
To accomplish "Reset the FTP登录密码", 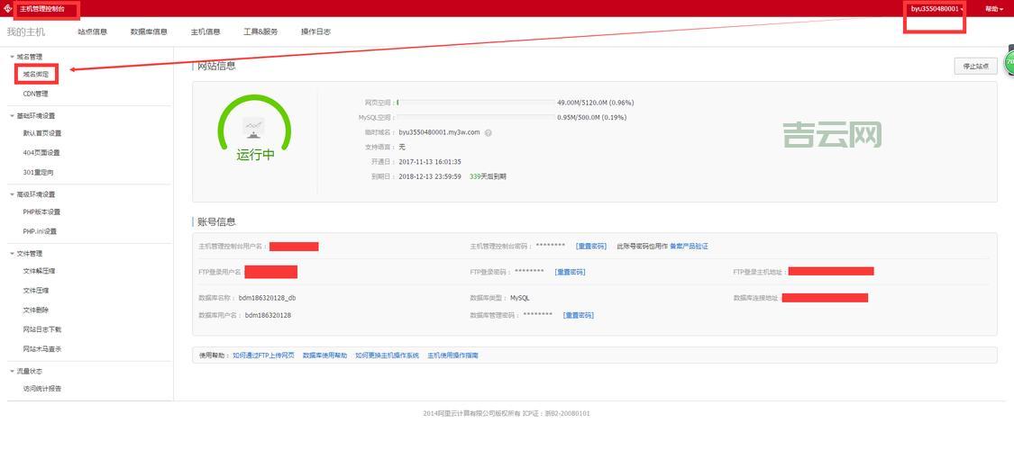I will [x=570, y=272].
